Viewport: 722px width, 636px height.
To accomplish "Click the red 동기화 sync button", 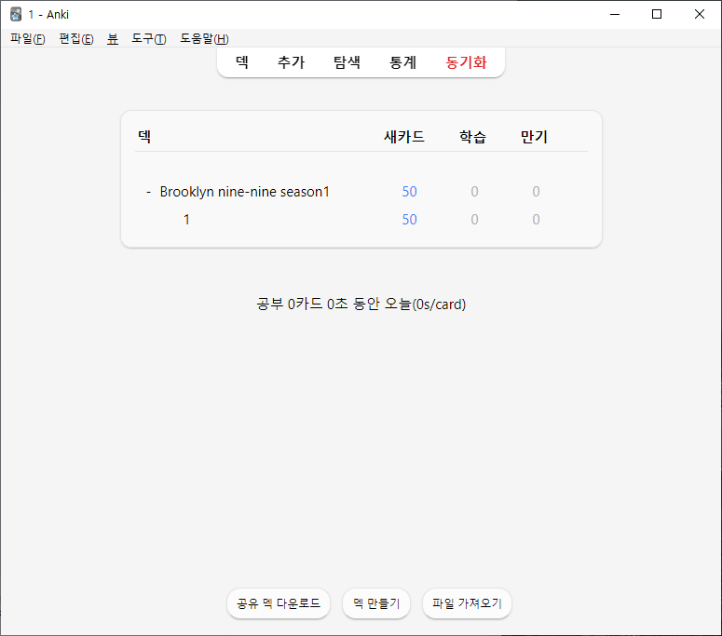I will click(x=466, y=62).
